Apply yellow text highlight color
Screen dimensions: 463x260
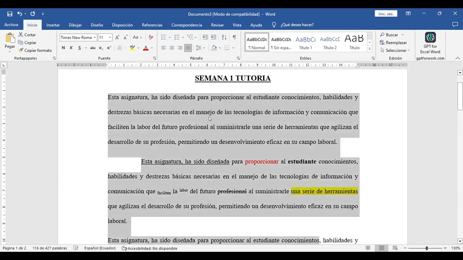tap(132, 48)
